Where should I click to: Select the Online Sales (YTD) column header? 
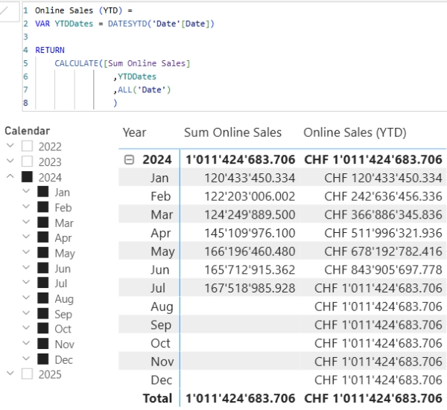pos(355,132)
